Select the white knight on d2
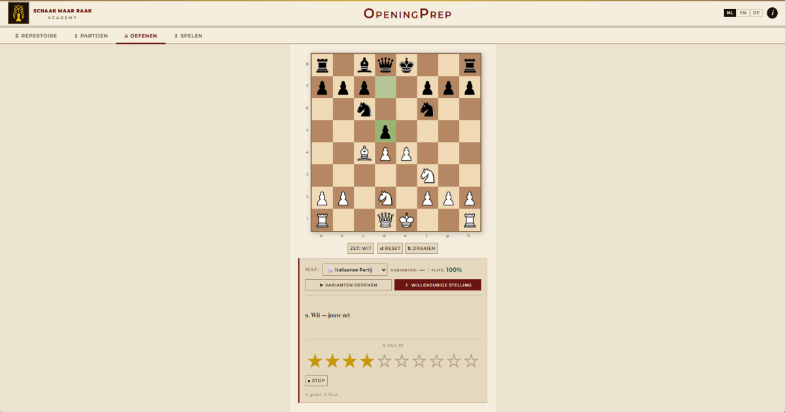785x412 pixels. [385, 198]
